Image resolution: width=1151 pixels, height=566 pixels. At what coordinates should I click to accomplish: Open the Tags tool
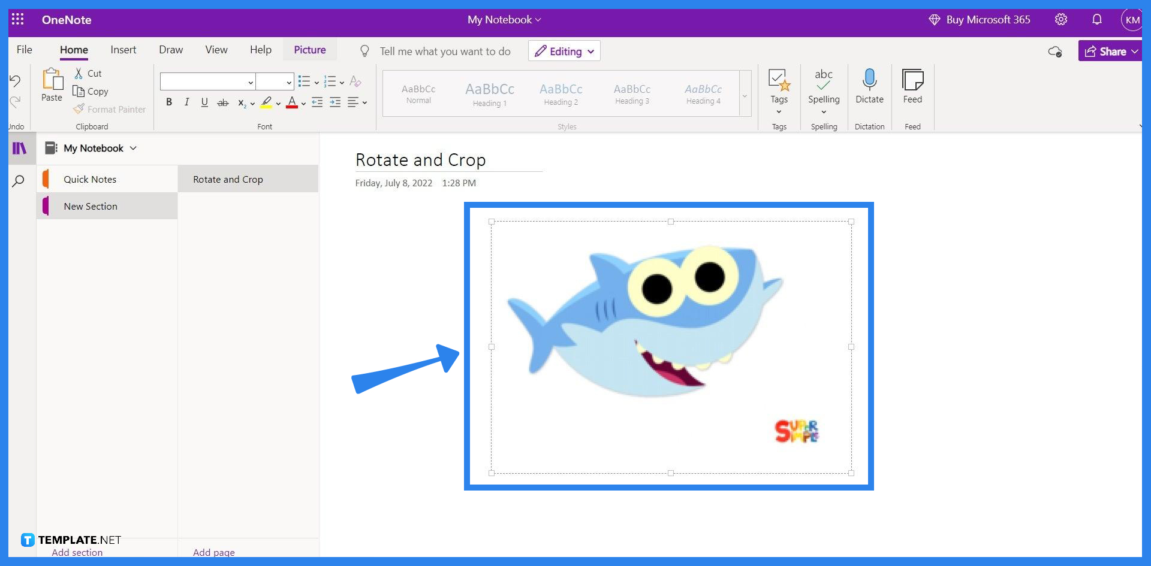(x=779, y=89)
